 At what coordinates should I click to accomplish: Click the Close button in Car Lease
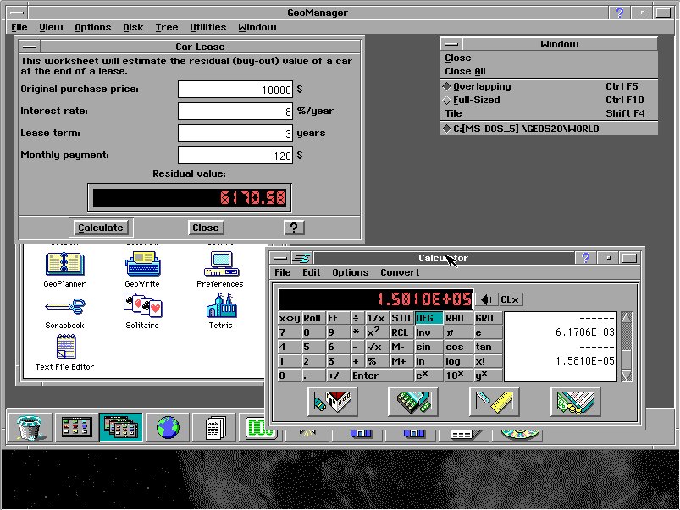click(x=206, y=228)
